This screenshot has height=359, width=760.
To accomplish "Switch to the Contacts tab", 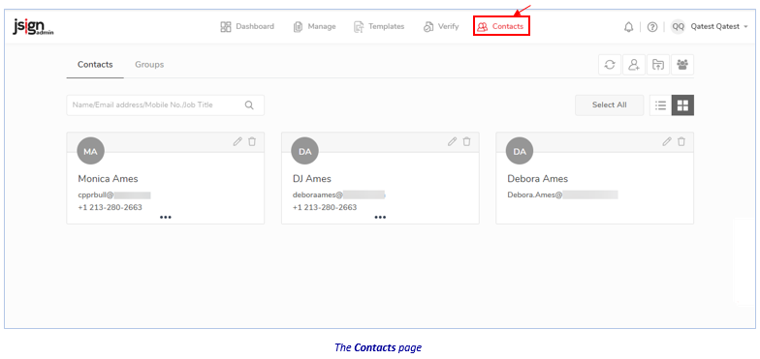I will click(95, 64).
